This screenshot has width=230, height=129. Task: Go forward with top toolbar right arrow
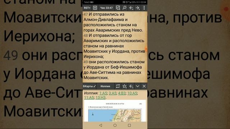tap(138, 8)
